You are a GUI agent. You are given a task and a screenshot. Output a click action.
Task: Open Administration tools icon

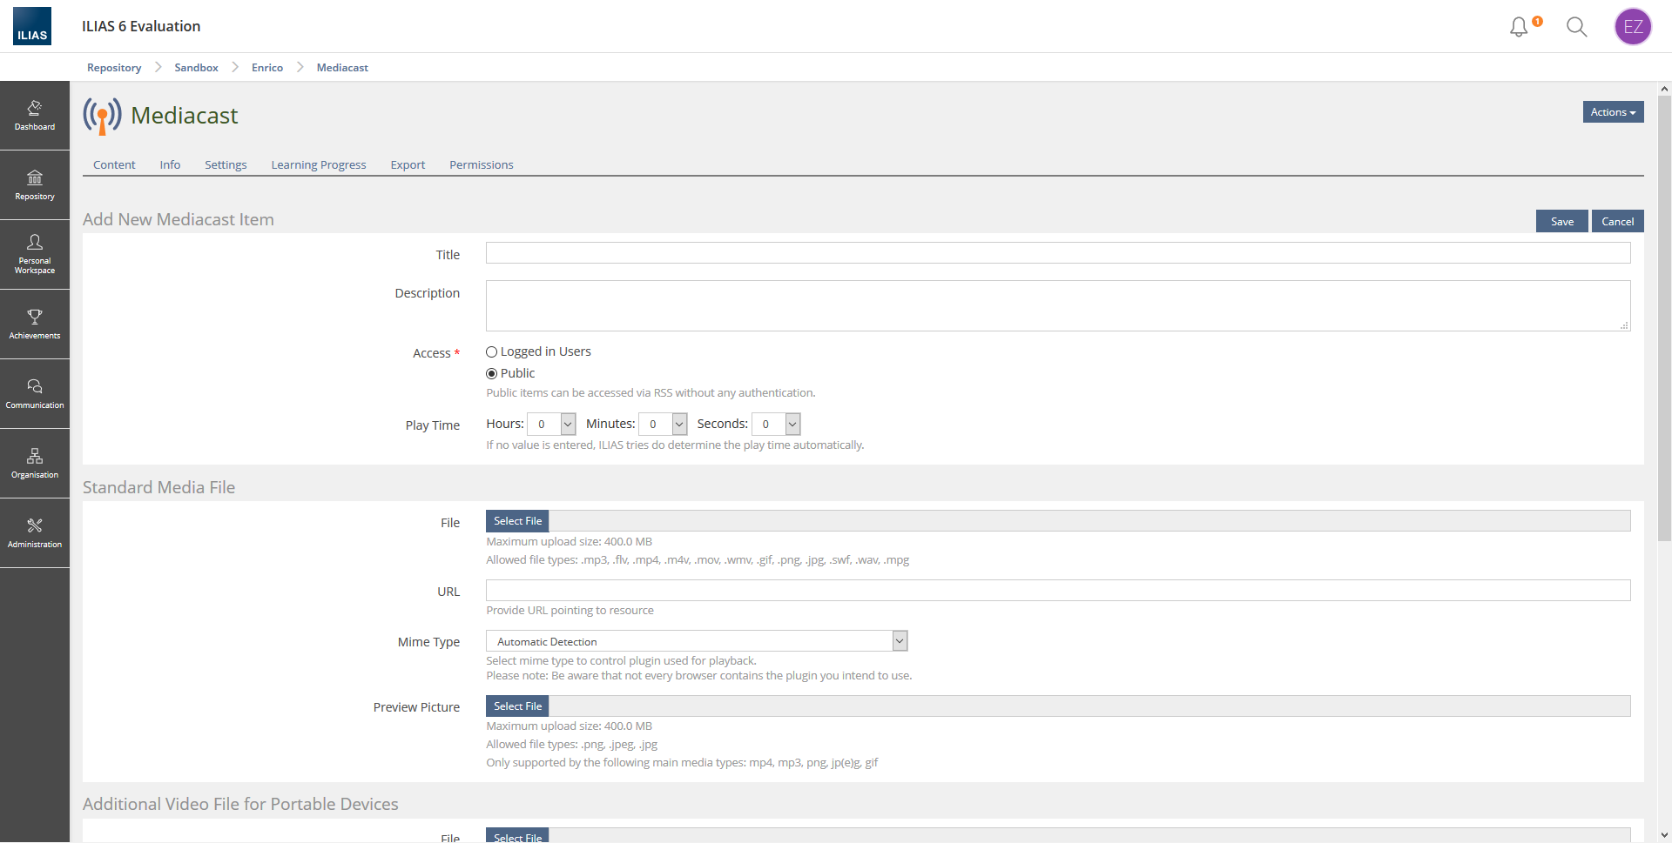35,532
